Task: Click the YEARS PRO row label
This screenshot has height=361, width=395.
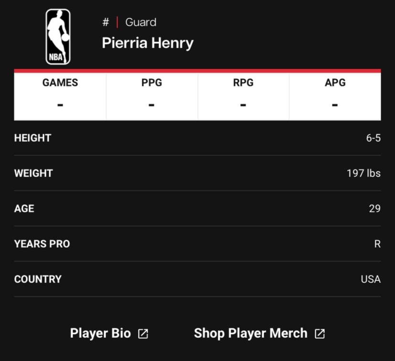Action: 42,244
